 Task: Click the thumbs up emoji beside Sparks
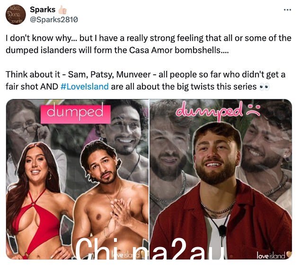click(x=62, y=10)
